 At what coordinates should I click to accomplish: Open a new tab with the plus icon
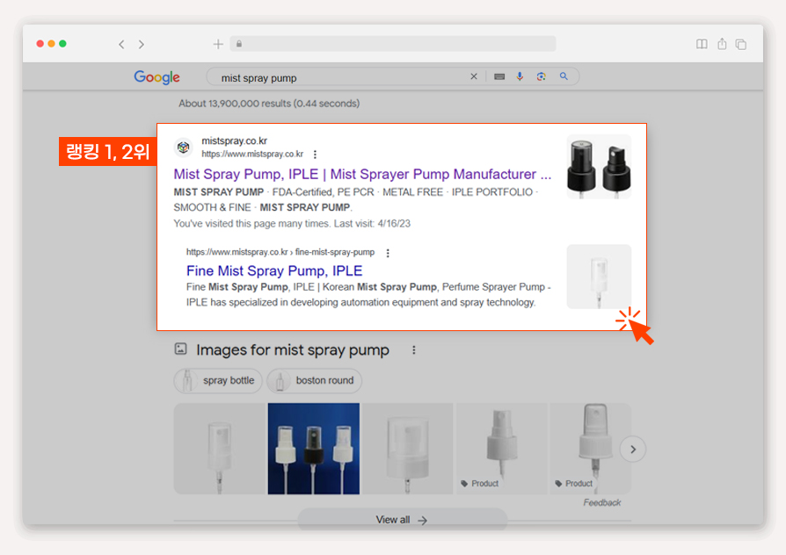tap(218, 45)
